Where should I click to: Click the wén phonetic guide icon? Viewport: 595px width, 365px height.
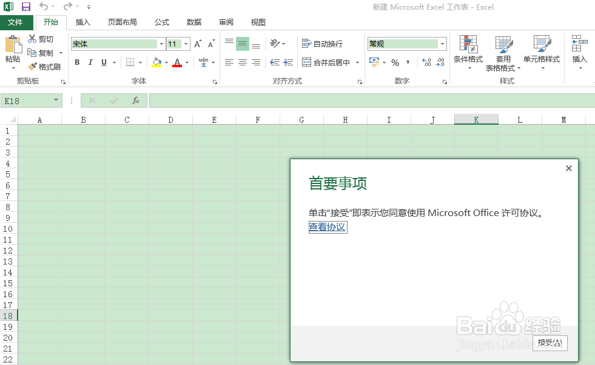[203, 62]
